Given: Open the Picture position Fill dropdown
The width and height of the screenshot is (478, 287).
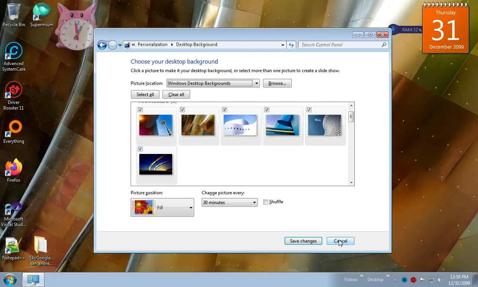Looking at the screenshot, I should pos(162,207).
